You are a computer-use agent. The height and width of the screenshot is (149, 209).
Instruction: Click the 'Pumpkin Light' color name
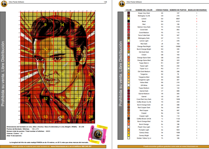tap(144, 130)
